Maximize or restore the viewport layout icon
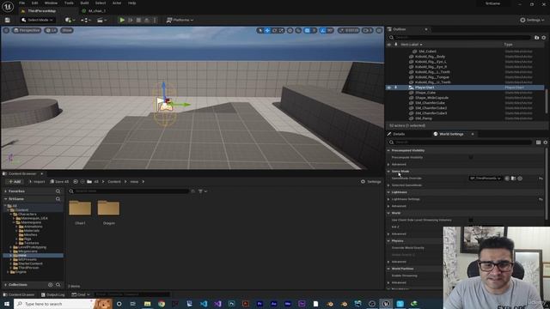This screenshot has height=309, width=550. 379,31
